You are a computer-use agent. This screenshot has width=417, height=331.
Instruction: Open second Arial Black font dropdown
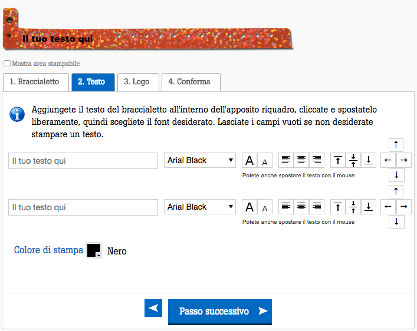click(x=200, y=207)
